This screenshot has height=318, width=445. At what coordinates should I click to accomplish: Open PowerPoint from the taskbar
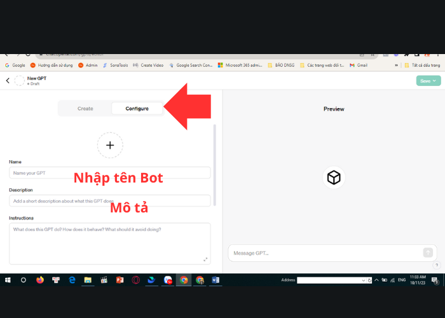click(x=120, y=280)
